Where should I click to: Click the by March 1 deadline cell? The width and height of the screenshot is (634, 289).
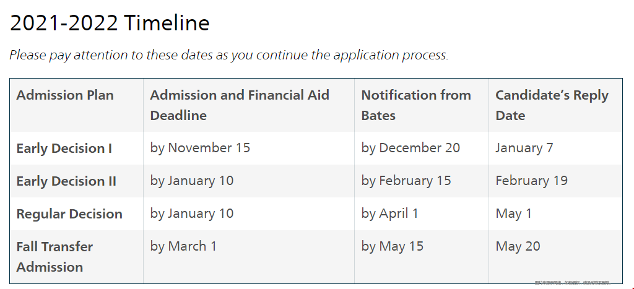[183, 246]
